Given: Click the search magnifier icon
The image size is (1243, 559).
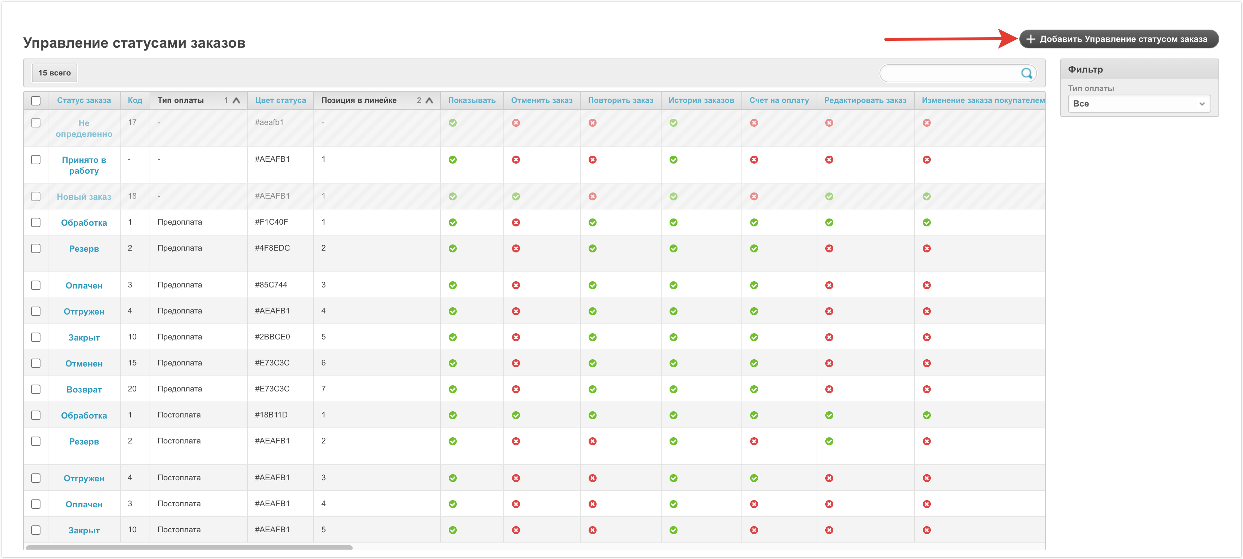Looking at the screenshot, I should click(1026, 73).
